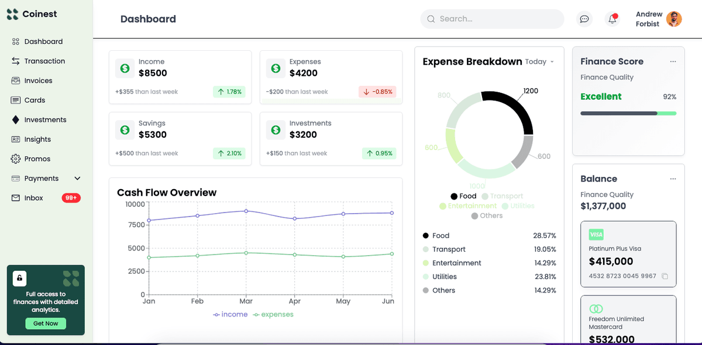The width and height of the screenshot is (702, 345).
Task: Click the Utilities 23.81% row
Action: (489, 277)
